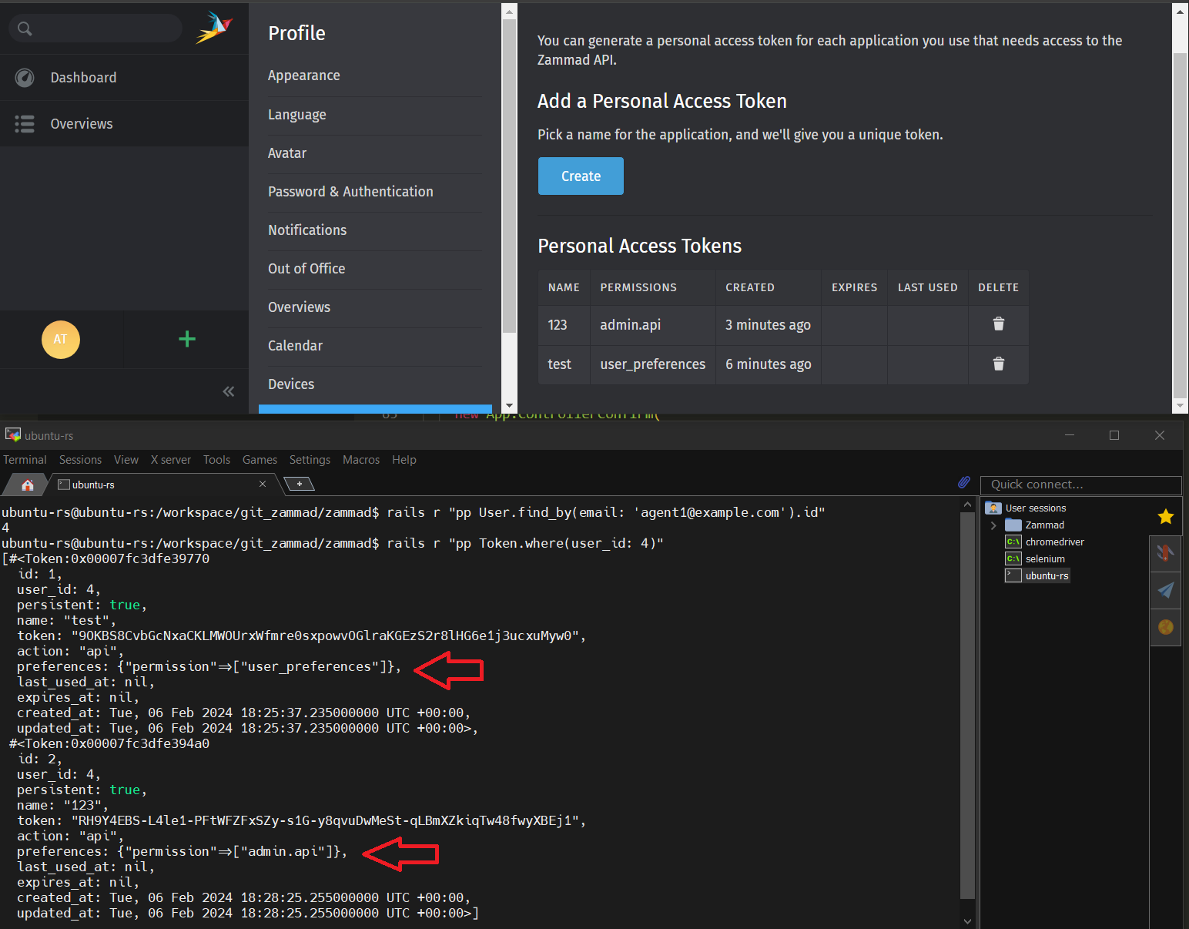Open the Sessions menu
This screenshot has width=1189, height=929.
point(80,460)
